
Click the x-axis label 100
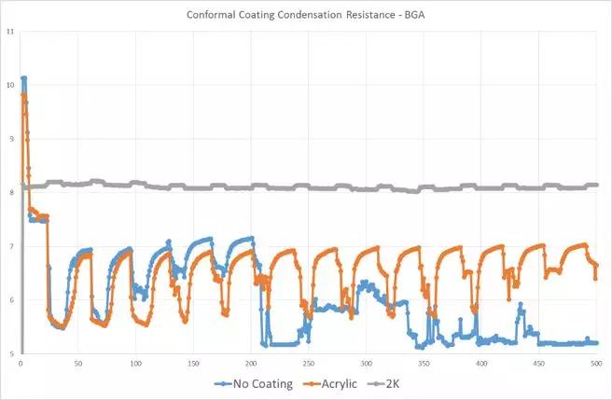point(135,363)
